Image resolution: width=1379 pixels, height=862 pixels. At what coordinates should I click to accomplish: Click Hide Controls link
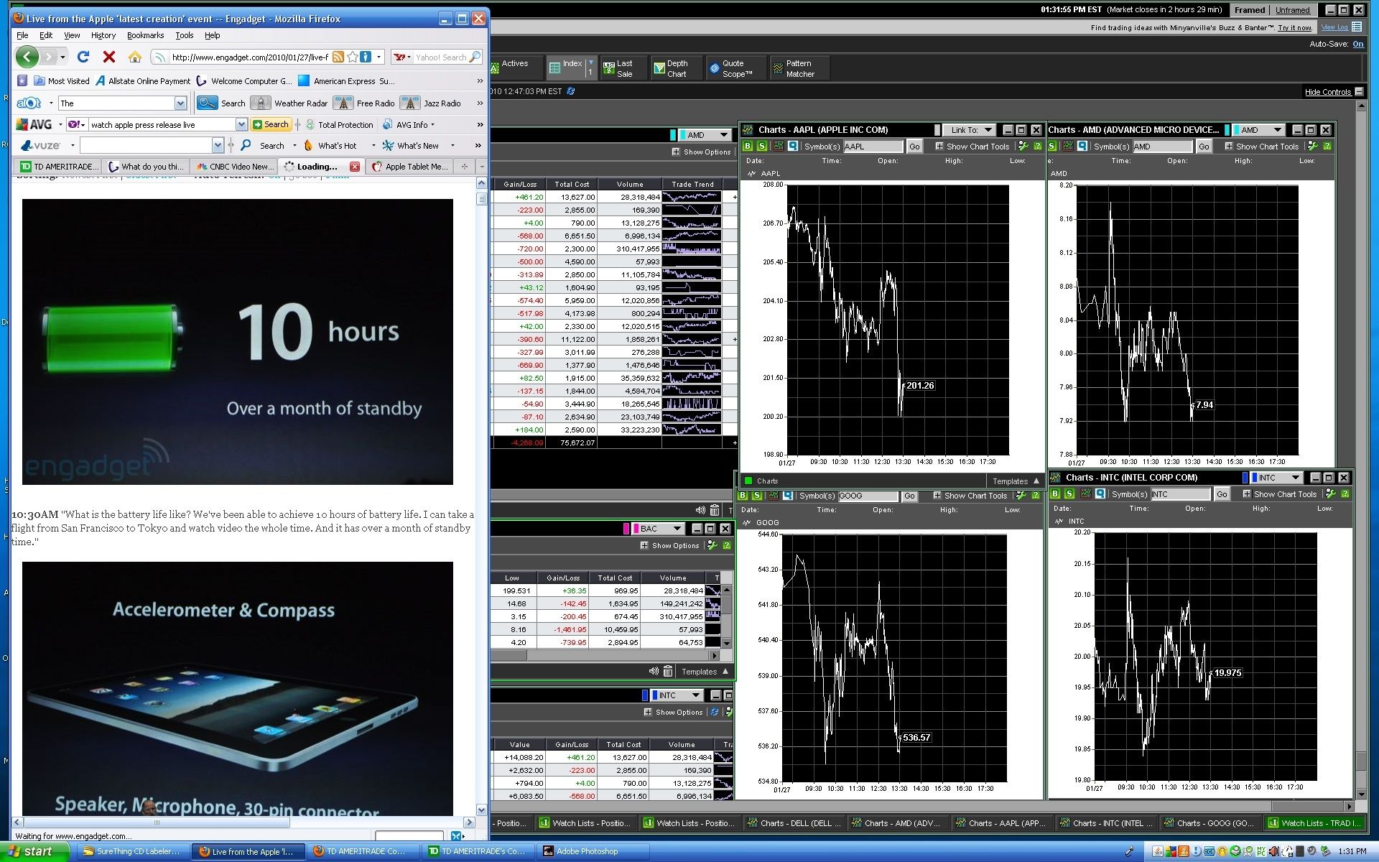1328,92
